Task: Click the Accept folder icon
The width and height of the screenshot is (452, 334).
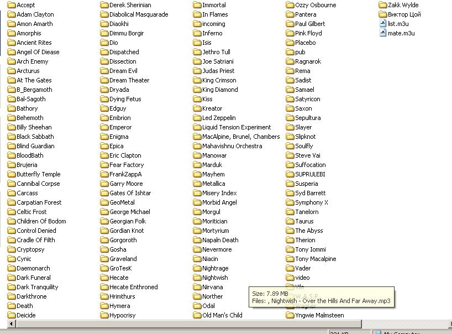Action: [12, 5]
